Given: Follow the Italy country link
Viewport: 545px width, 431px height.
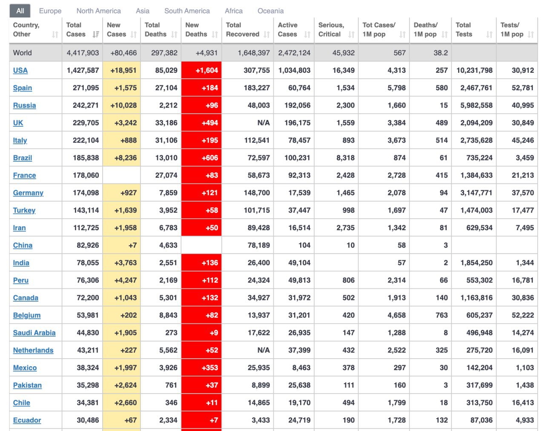Looking at the screenshot, I should (x=20, y=140).
